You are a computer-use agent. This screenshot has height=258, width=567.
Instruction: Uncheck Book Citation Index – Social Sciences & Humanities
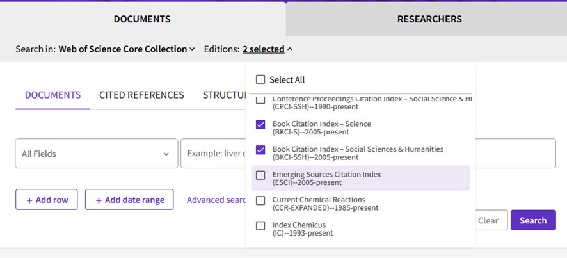tap(260, 150)
